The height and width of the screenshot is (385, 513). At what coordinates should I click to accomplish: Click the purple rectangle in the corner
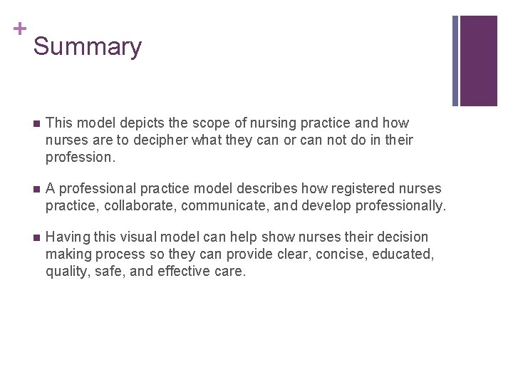478,61
